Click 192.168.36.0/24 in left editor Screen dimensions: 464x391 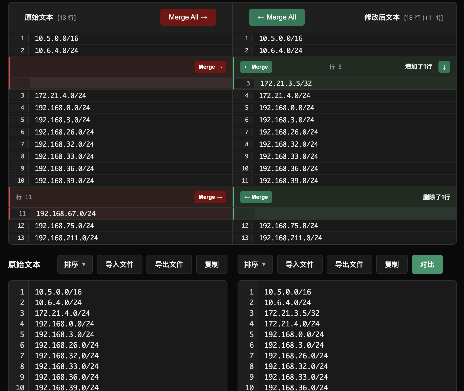[67, 377]
